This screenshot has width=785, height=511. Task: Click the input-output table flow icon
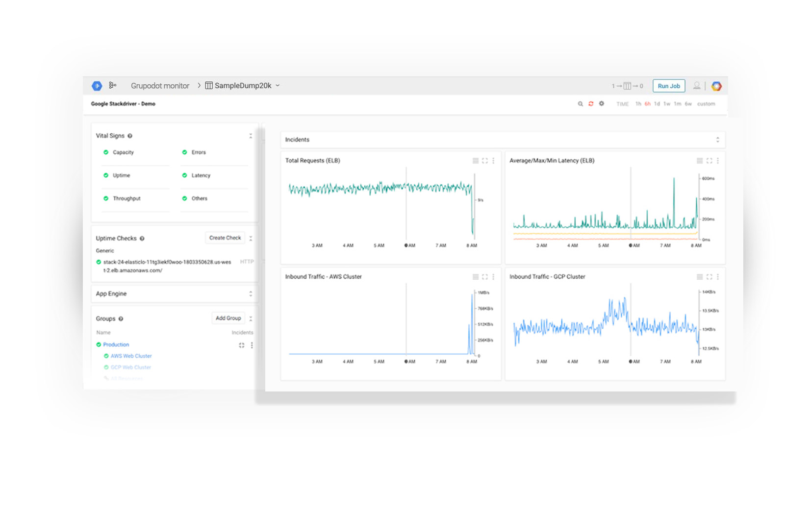[627, 86]
